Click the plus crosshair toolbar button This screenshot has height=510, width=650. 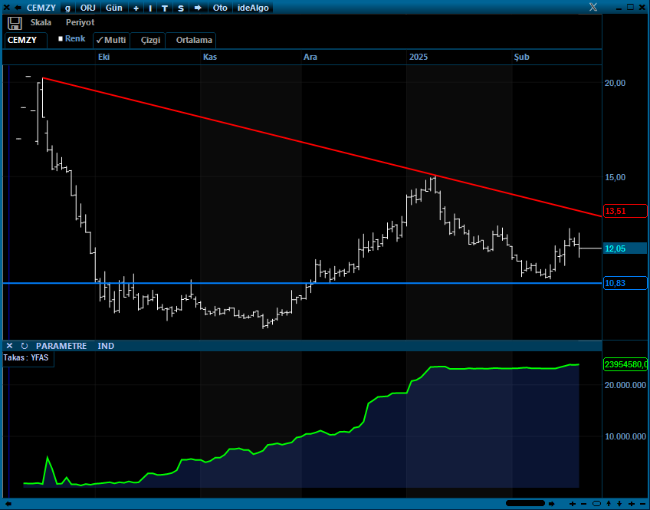click(136, 8)
